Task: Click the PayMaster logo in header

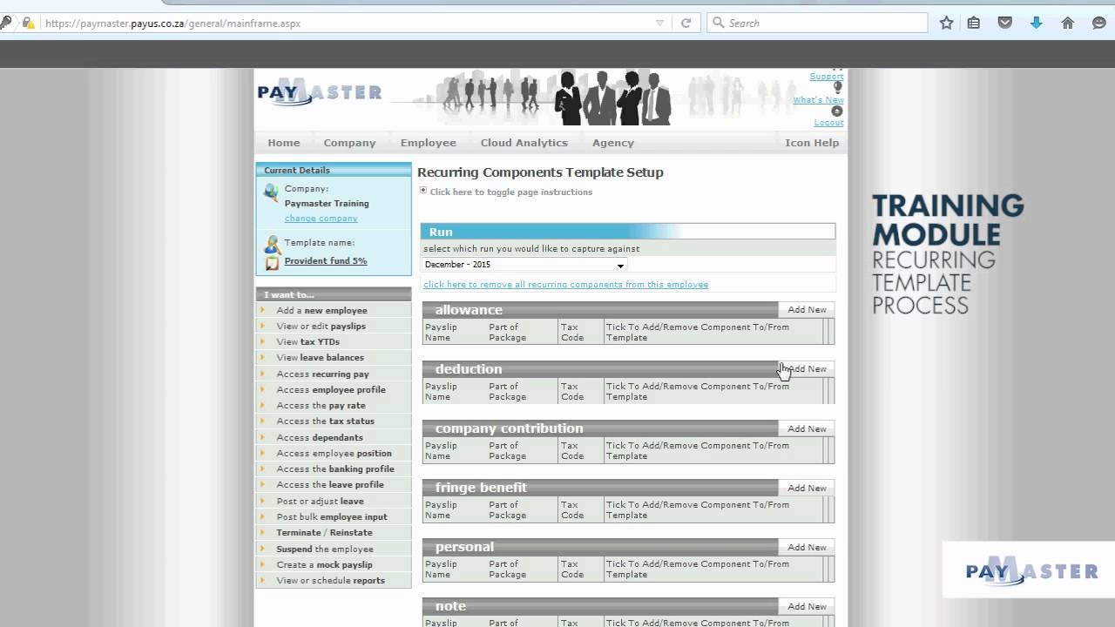Action: pyautogui.click(x=319, y=91)
